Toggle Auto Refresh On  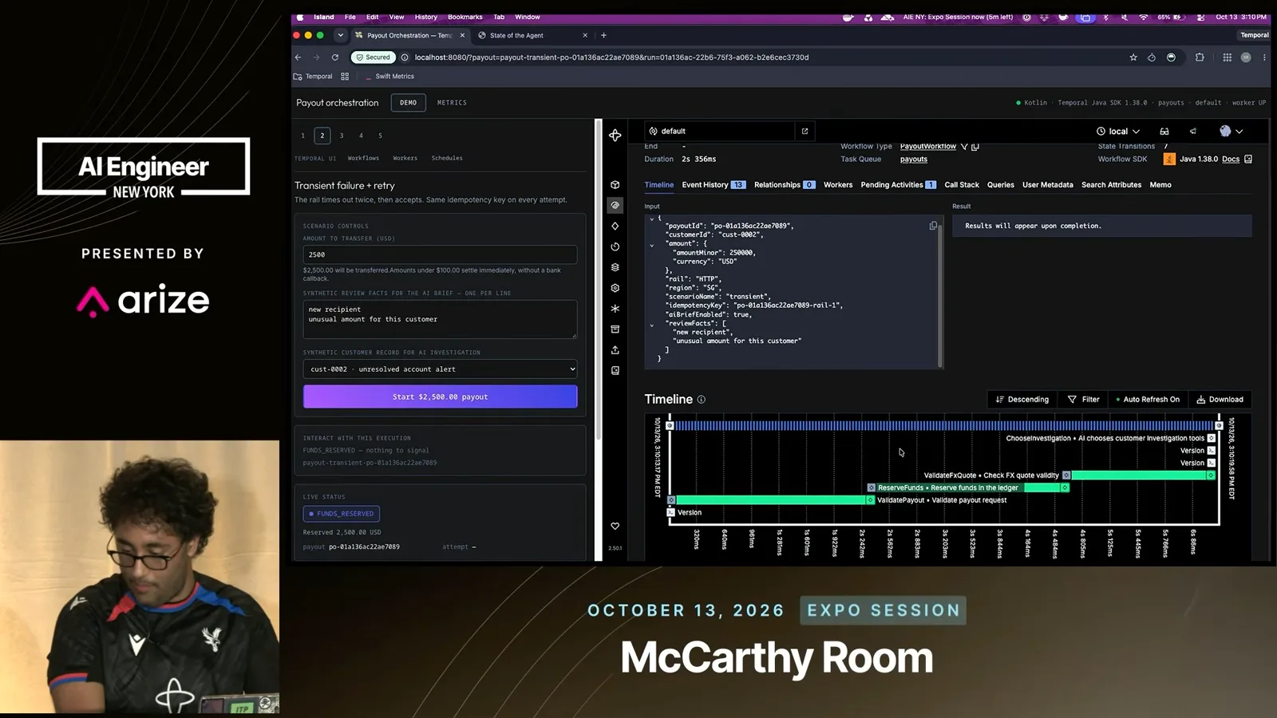[1147, 400]
